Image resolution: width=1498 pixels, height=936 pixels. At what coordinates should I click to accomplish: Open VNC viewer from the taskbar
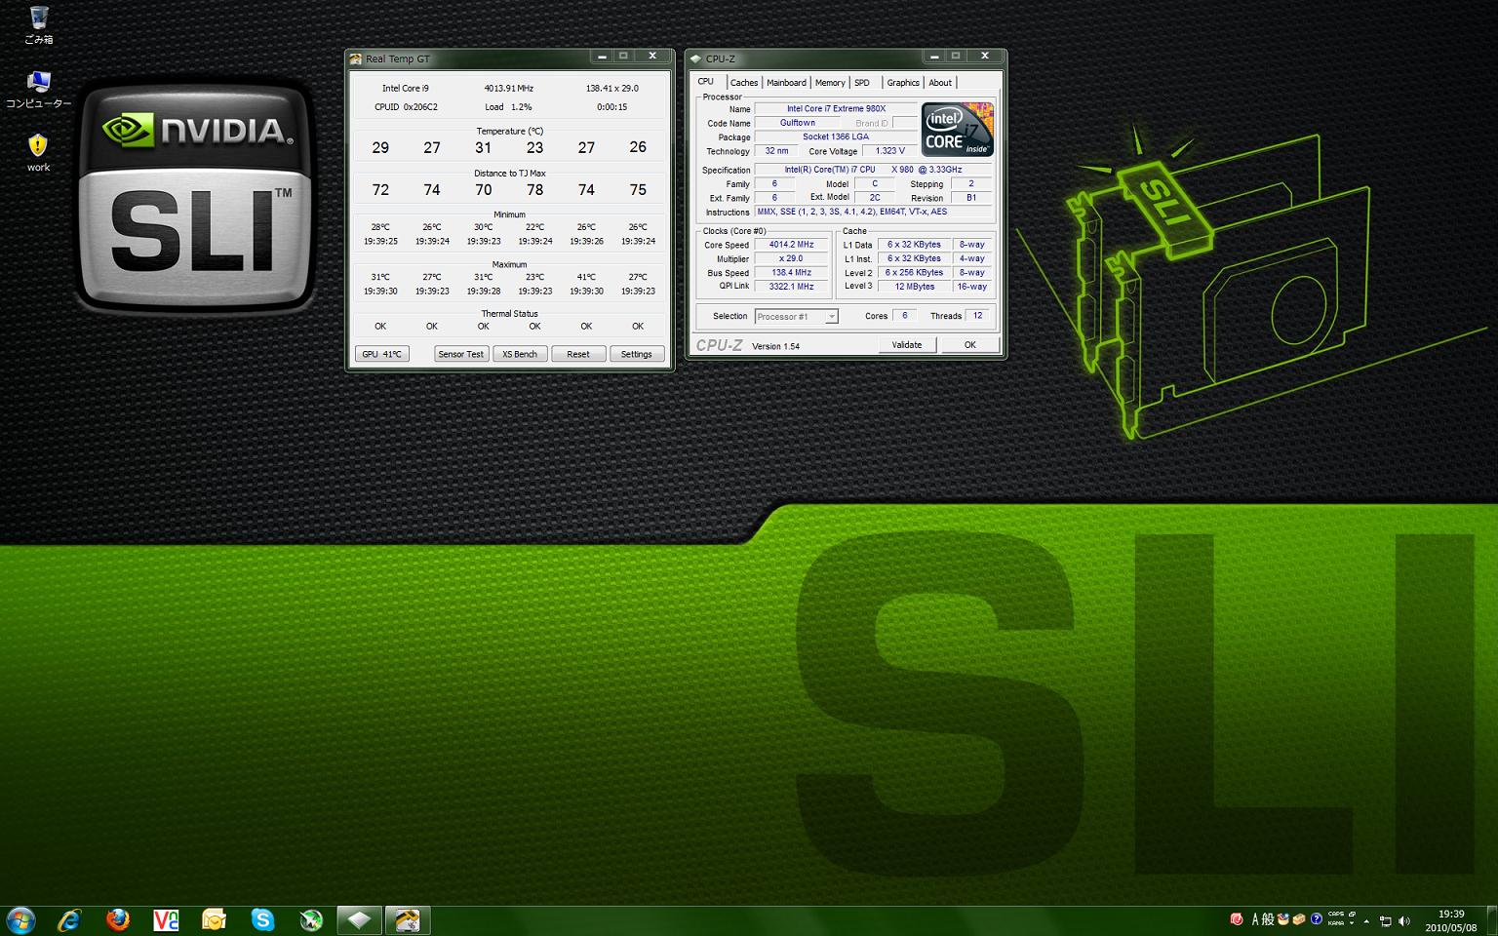pos(166,919)
